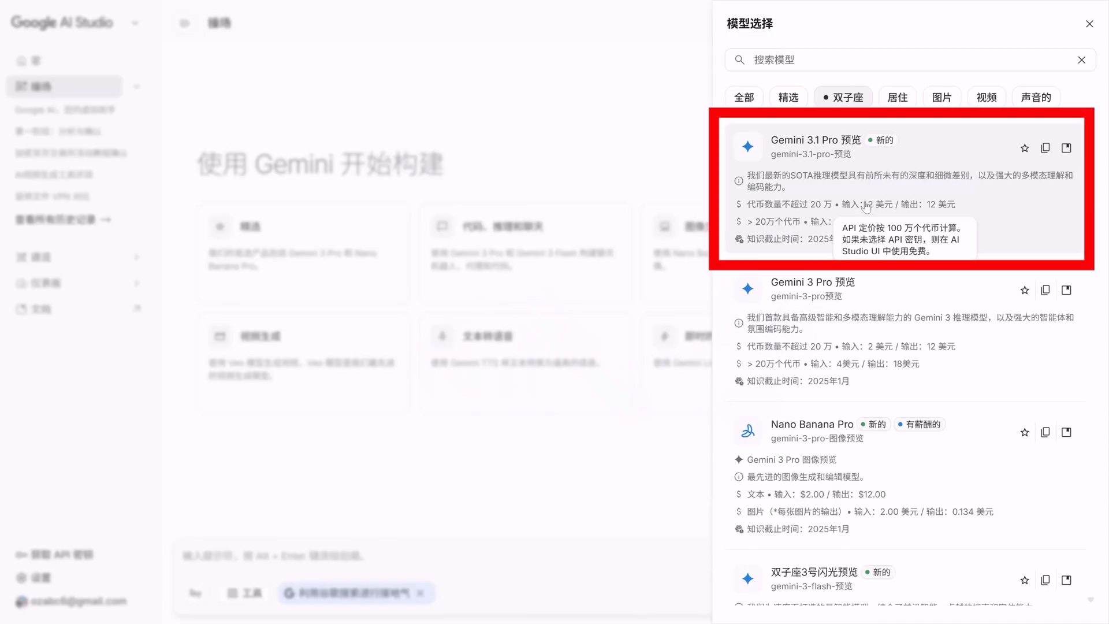The image size is (1109, 624).
Task: Copy the Nano Banana Pro model ID
Action: 1045,433
